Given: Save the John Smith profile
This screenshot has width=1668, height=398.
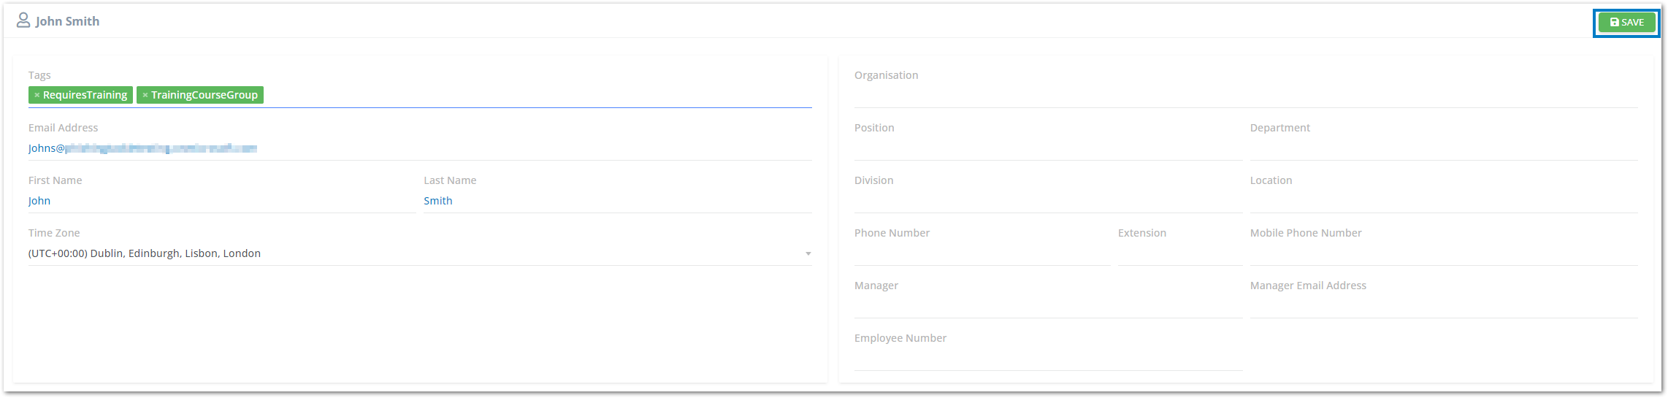Looking at the screenshot, I should coord(1626,23).
